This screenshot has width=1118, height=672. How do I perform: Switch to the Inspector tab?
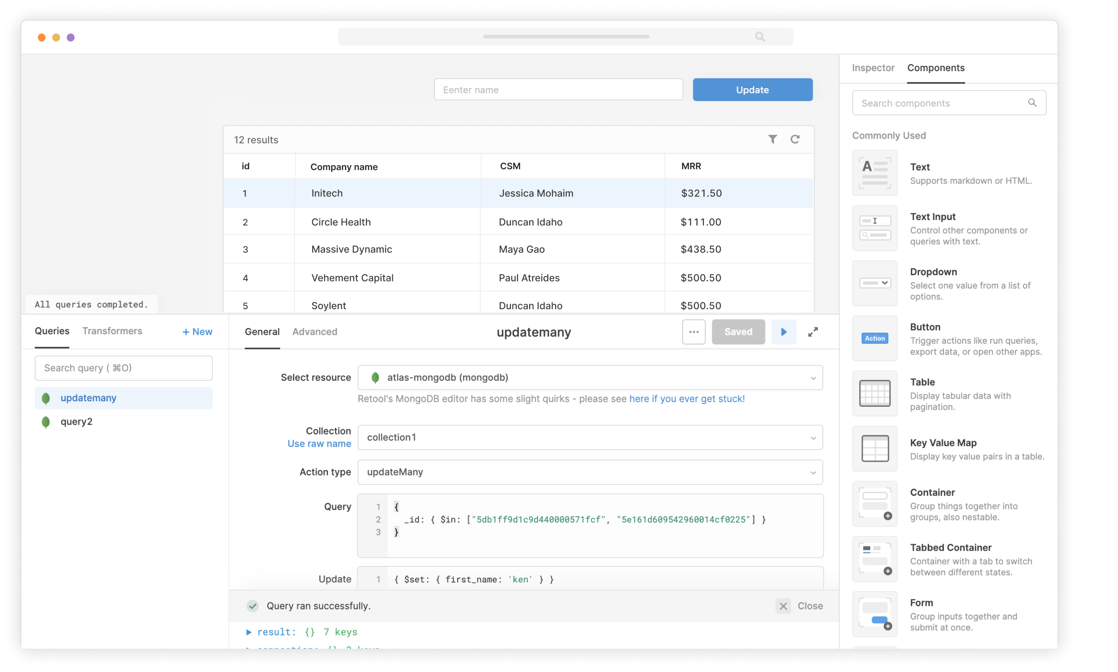(x=874, y=68)
